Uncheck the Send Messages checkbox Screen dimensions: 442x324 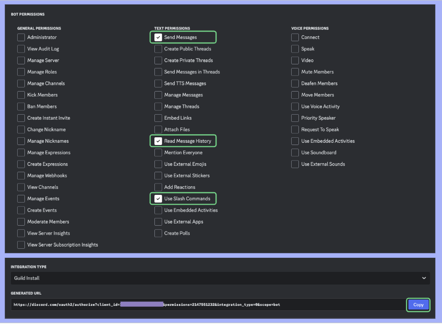(x=158, y=37)
